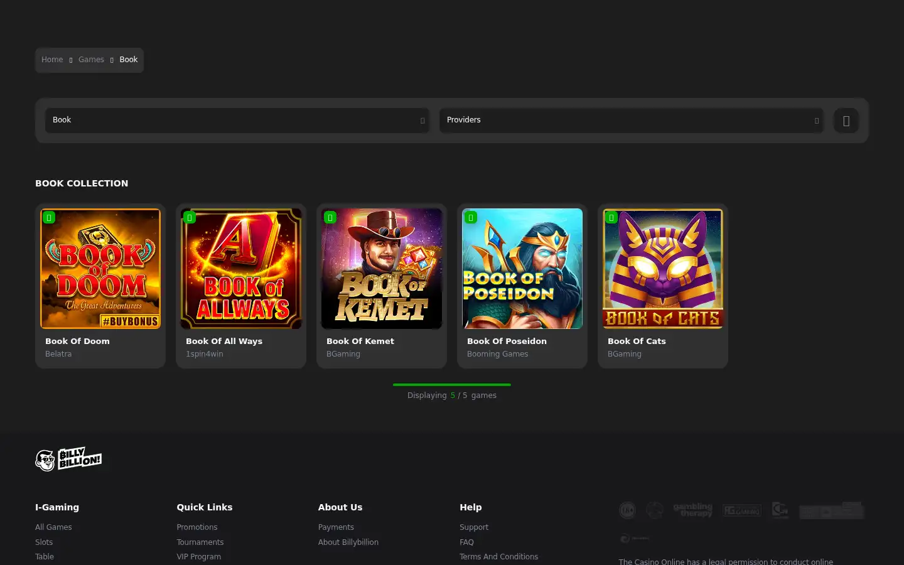The image size is (904, 565).
Task: Click the RG Gaming logo in the footer
Action: point(741,510)
